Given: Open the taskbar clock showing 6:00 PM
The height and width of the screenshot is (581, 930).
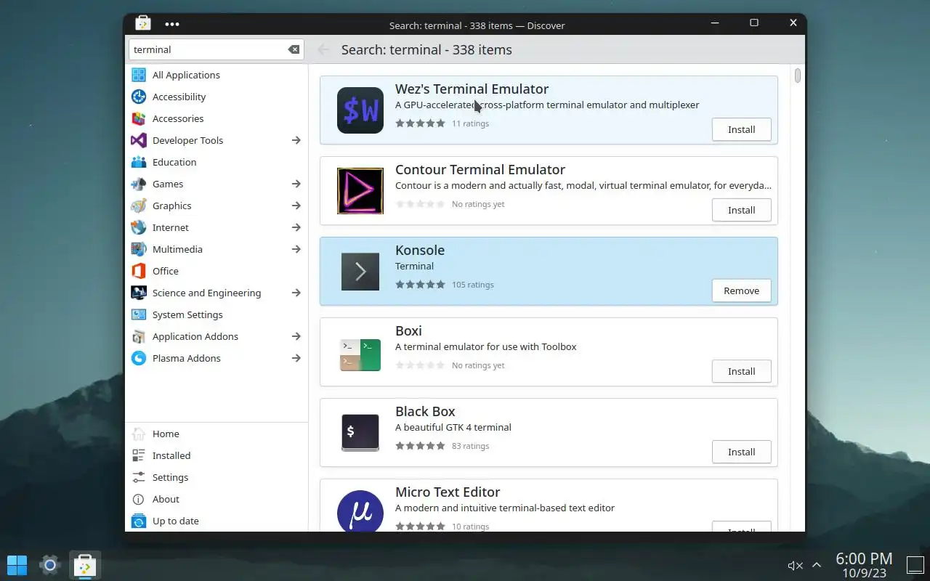Looking at the screenshot, I should point(864,565).
